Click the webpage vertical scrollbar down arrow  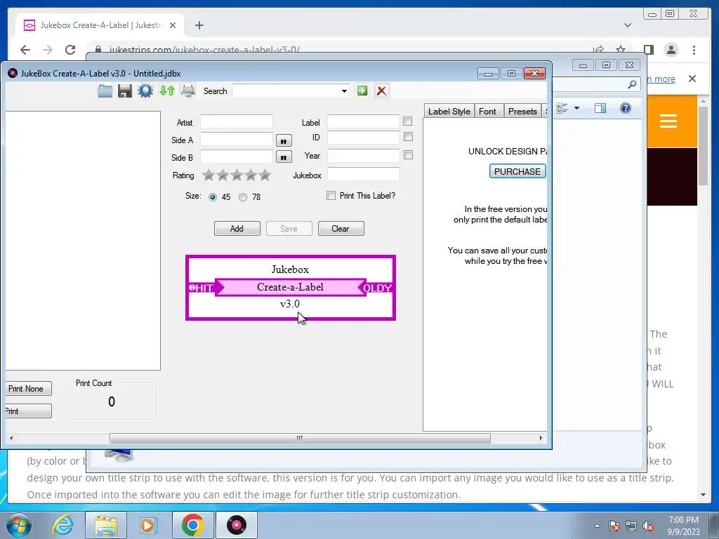(x=703, y=495)
